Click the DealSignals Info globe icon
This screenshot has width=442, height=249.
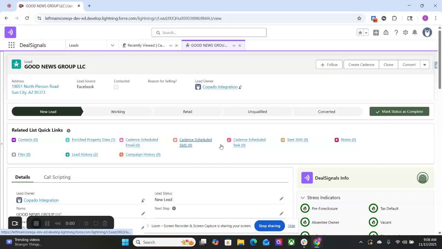[x=423, y=178]
